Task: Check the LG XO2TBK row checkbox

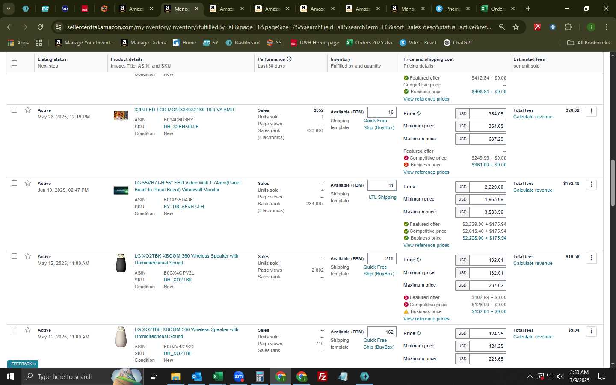Action: click(x=14, y=256)
